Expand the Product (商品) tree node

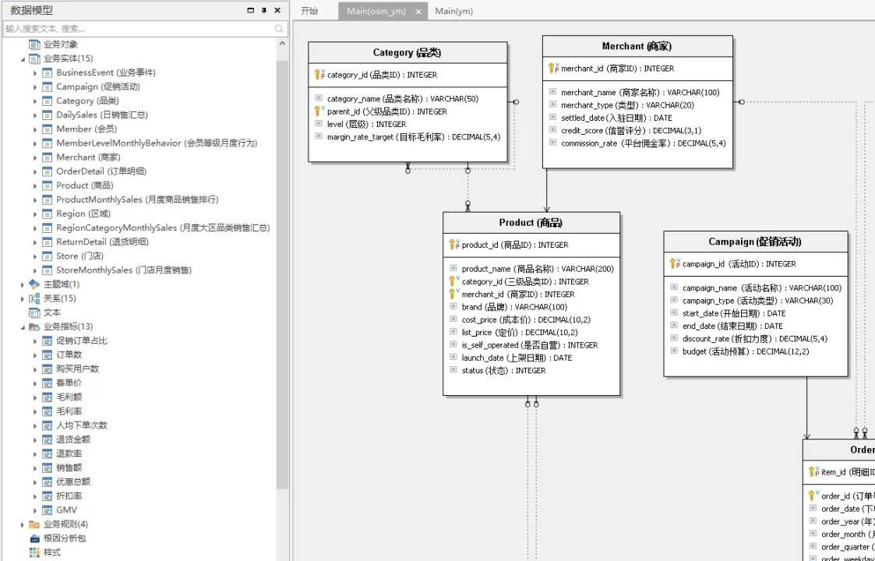pyautogui.click(x=35, y=185)
